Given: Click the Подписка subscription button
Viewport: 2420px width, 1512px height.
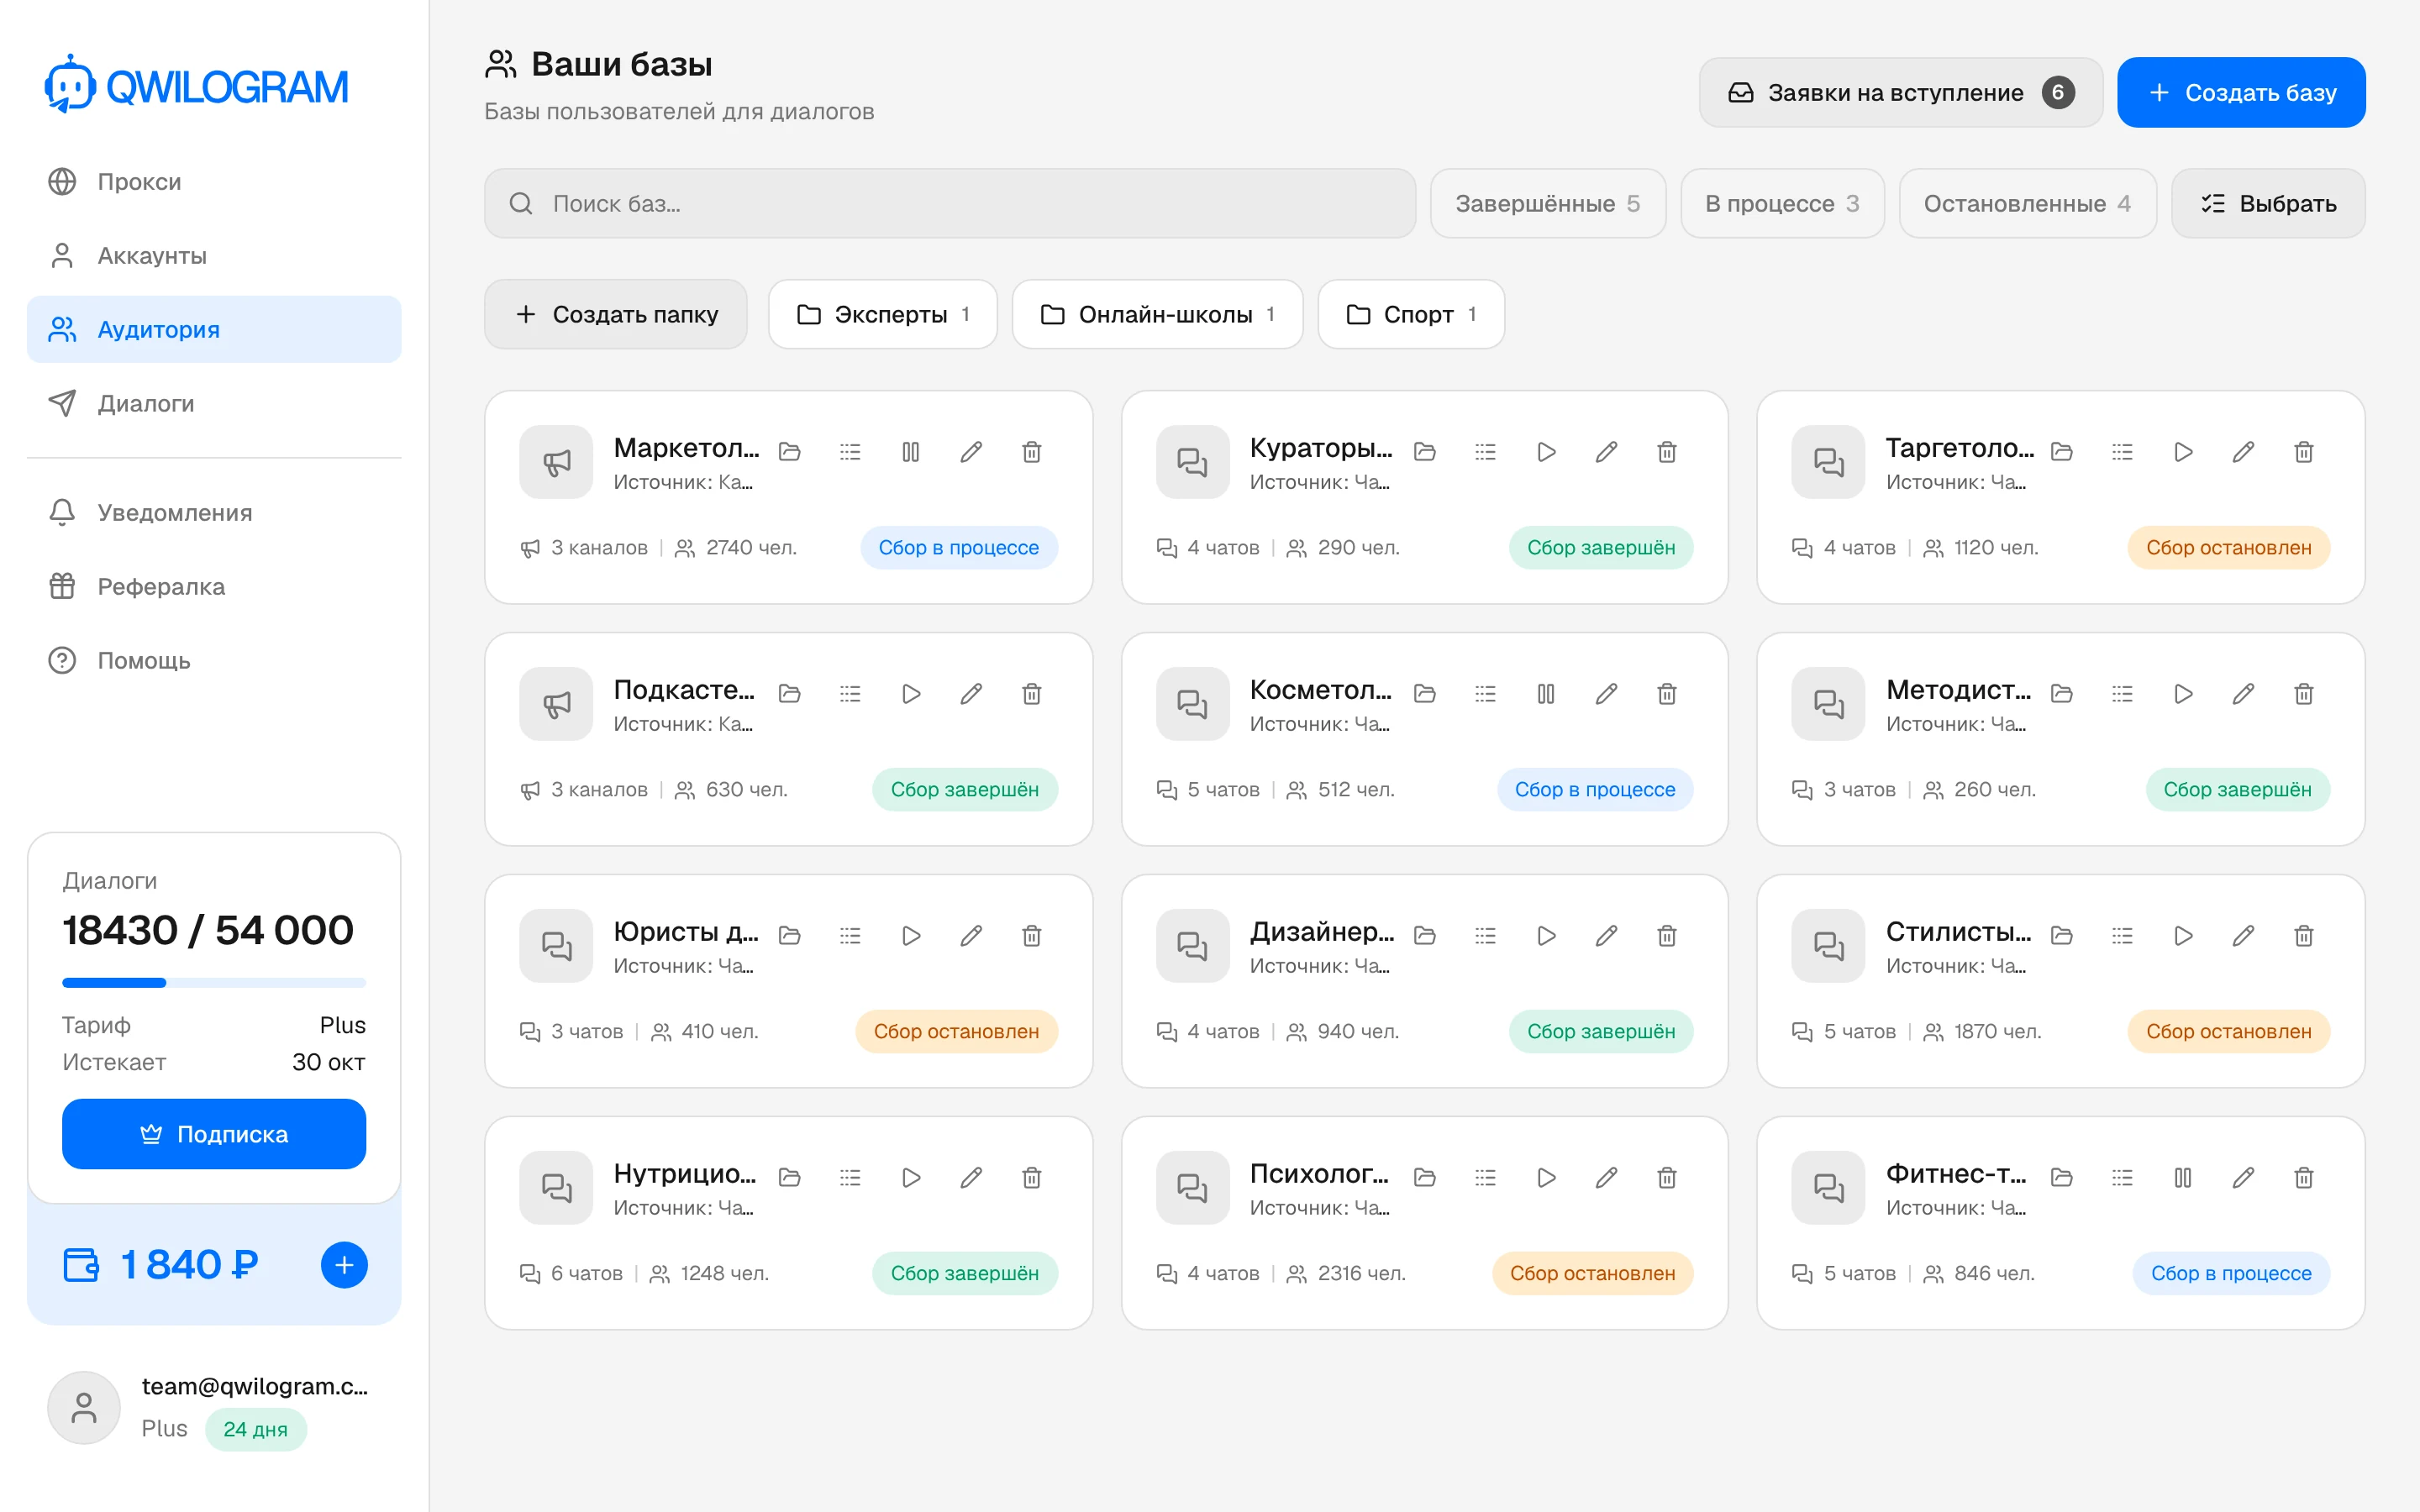Looking at the screenshot, I should 214,1134.
